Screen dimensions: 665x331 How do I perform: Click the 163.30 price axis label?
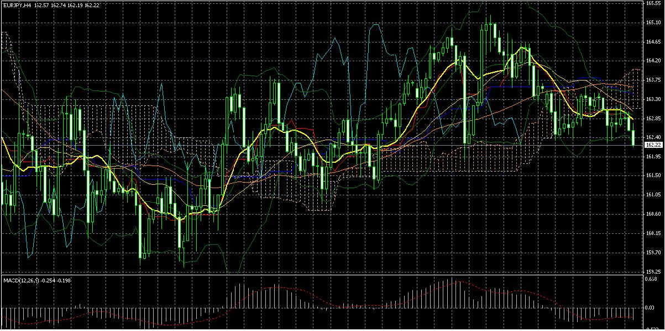coord(653,99)
